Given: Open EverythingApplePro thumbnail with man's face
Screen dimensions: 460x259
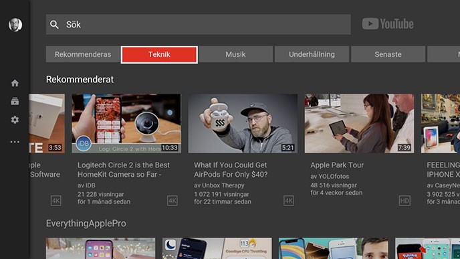Looking at the screenshot, I should 334,248.
